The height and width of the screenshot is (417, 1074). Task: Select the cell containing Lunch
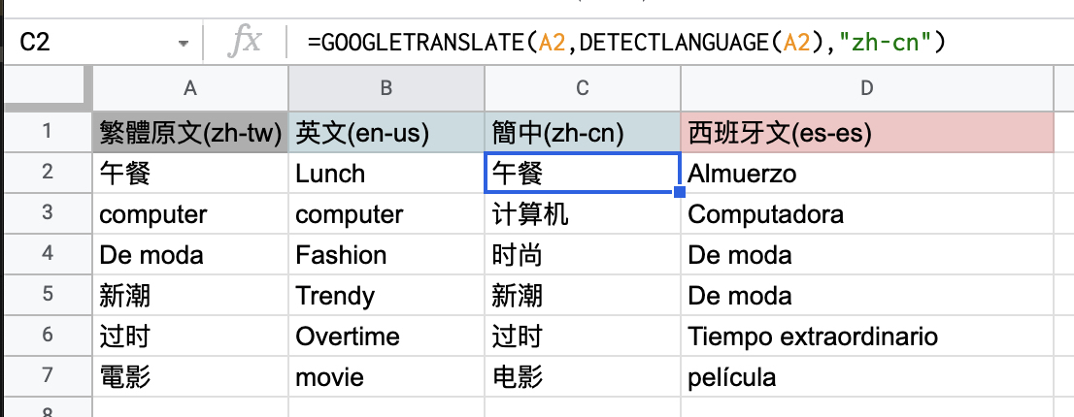[x=386, y=174]
